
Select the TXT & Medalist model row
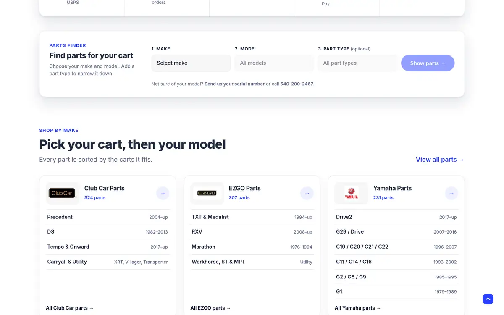(x=252, y=217)
